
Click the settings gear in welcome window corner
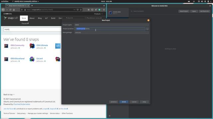[x=109, y=116]
